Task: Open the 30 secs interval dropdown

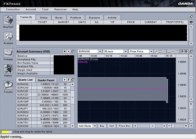Action: coord(126,51)
